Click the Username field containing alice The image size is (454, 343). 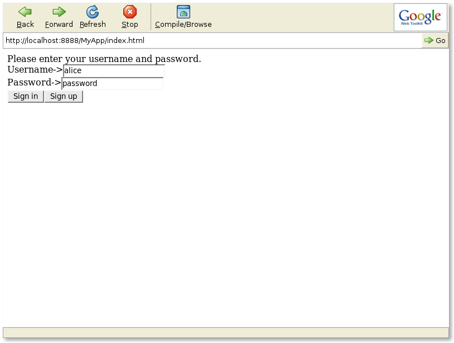point(114,71)
